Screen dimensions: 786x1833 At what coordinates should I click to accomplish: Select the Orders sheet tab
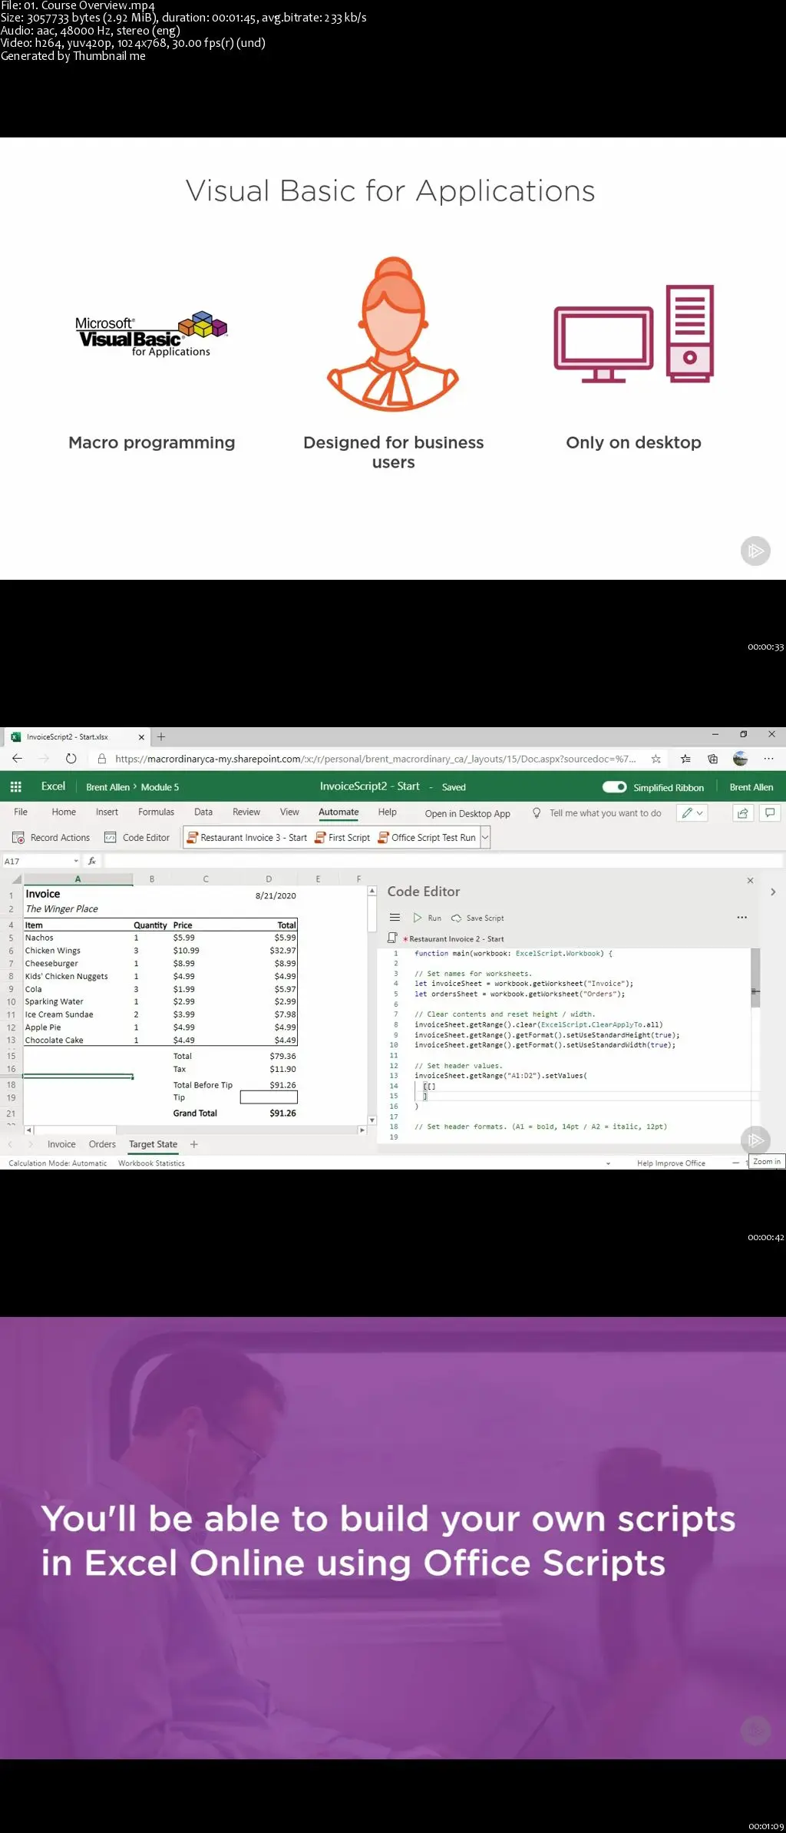(x=102, y=1144)
